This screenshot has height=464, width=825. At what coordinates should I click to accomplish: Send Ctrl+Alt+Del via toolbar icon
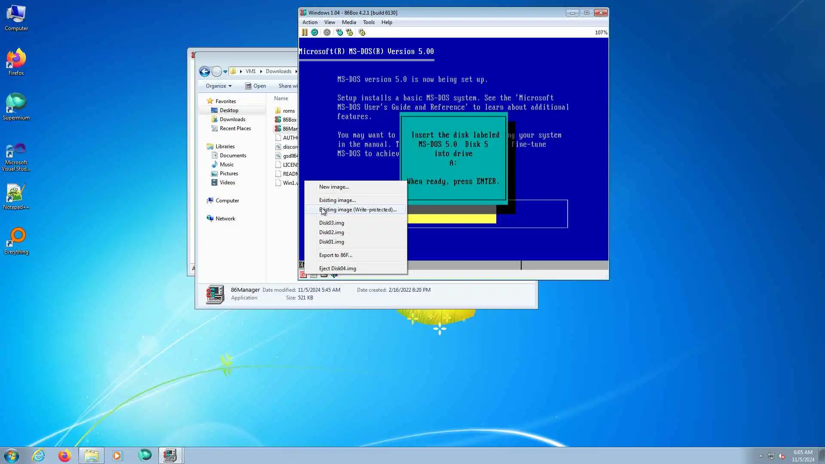click(339, 32)
